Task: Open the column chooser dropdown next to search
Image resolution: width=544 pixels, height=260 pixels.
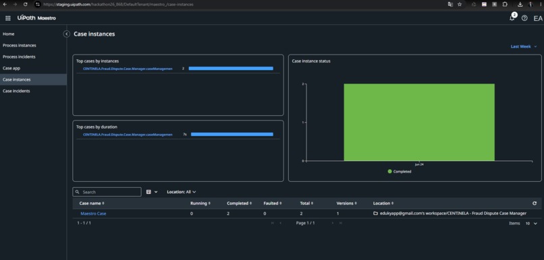Action: 152,192
